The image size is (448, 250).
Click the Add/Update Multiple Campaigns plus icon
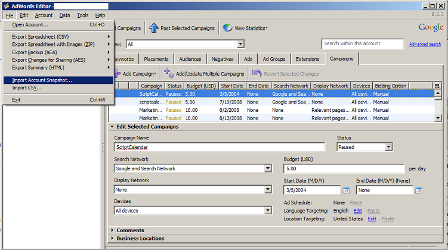pyautogui.click(x=169, y=73)
